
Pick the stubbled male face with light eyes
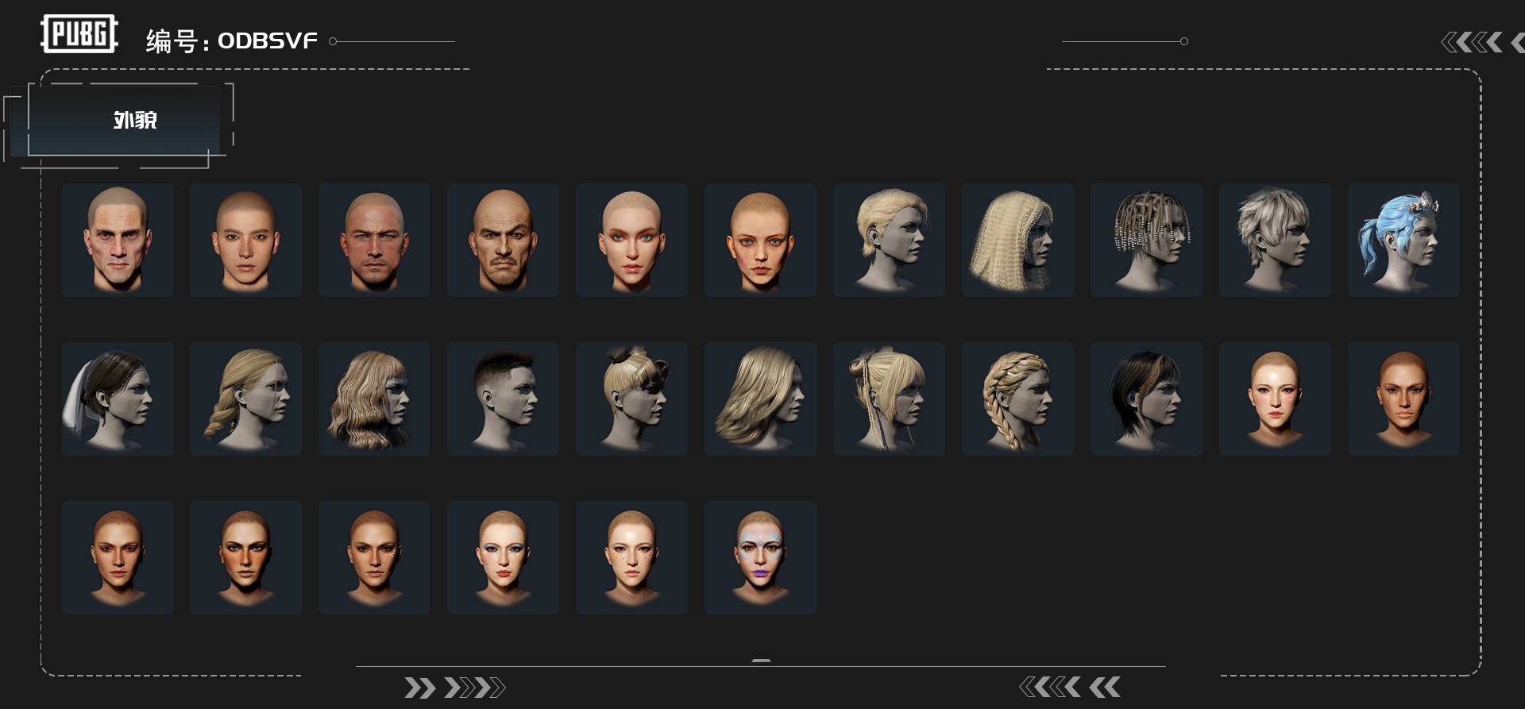pyautogui.click(x=375, y=240)
